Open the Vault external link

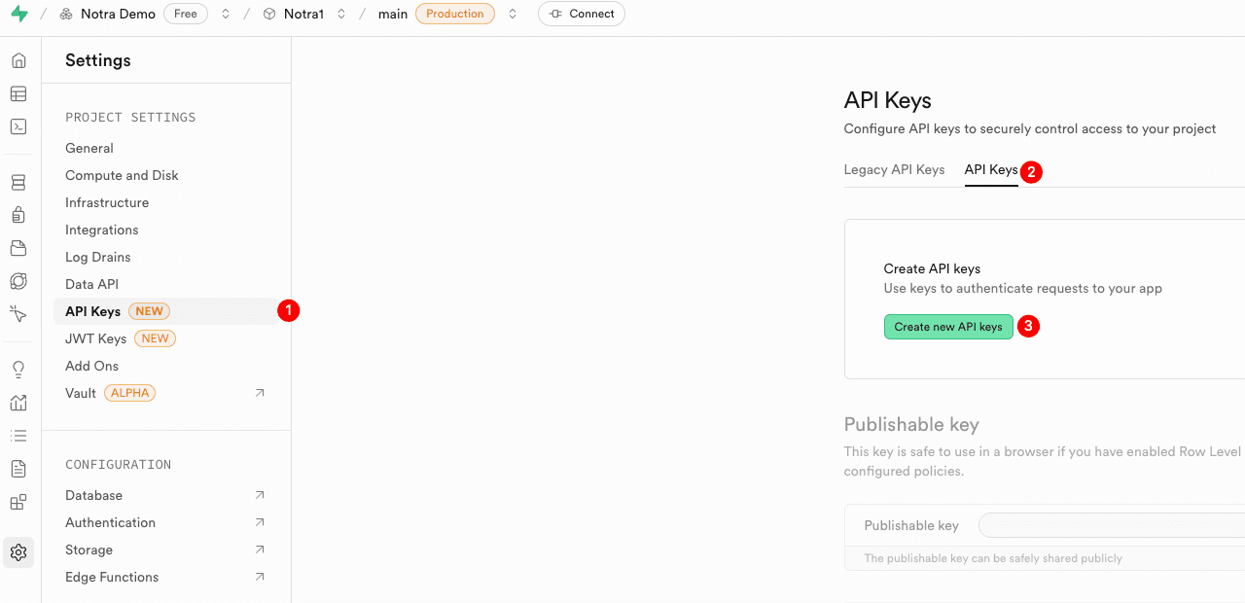point(260,393)
